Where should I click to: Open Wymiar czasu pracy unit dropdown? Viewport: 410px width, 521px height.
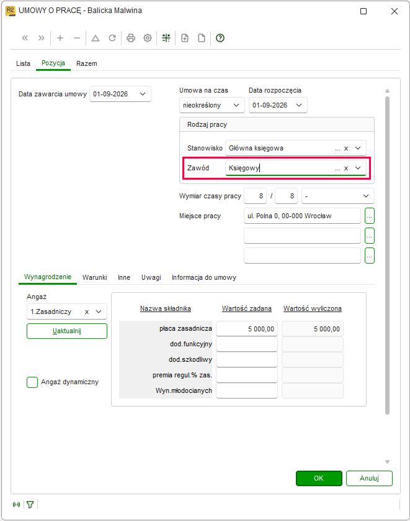click(366, 196)
